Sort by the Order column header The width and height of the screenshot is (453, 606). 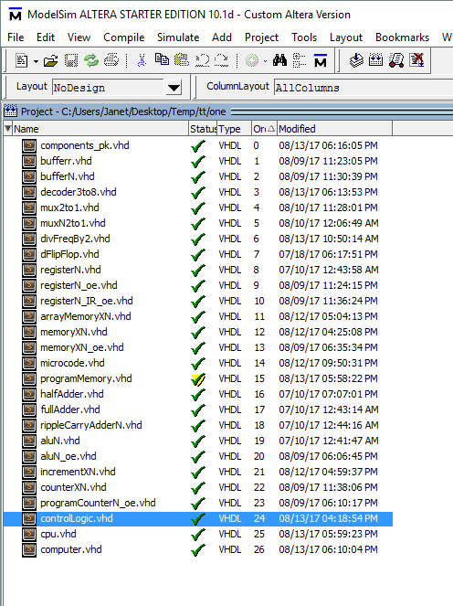pos(264,129)
